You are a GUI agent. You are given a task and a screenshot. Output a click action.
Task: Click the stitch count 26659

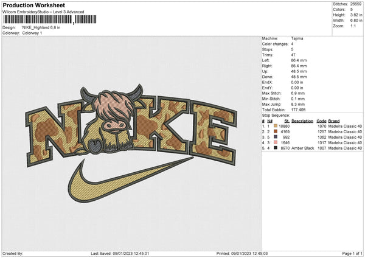tap(356, 4)
